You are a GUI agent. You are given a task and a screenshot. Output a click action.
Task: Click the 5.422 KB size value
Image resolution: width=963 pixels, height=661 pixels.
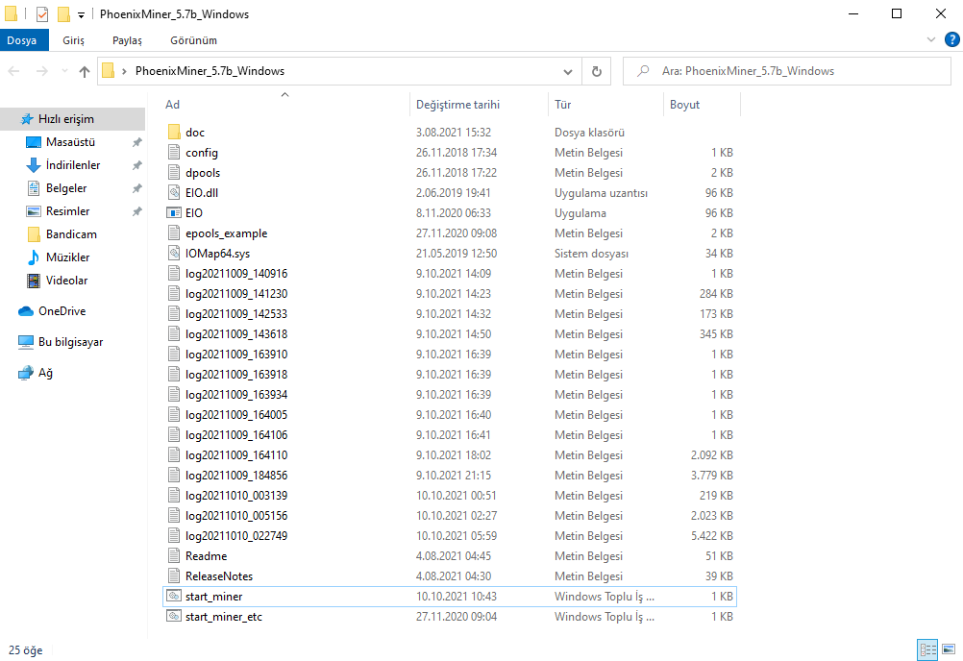712,536
